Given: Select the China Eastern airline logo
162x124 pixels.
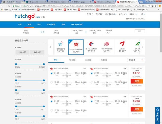Looking at the screenshot, I should [x=91, y=44].
